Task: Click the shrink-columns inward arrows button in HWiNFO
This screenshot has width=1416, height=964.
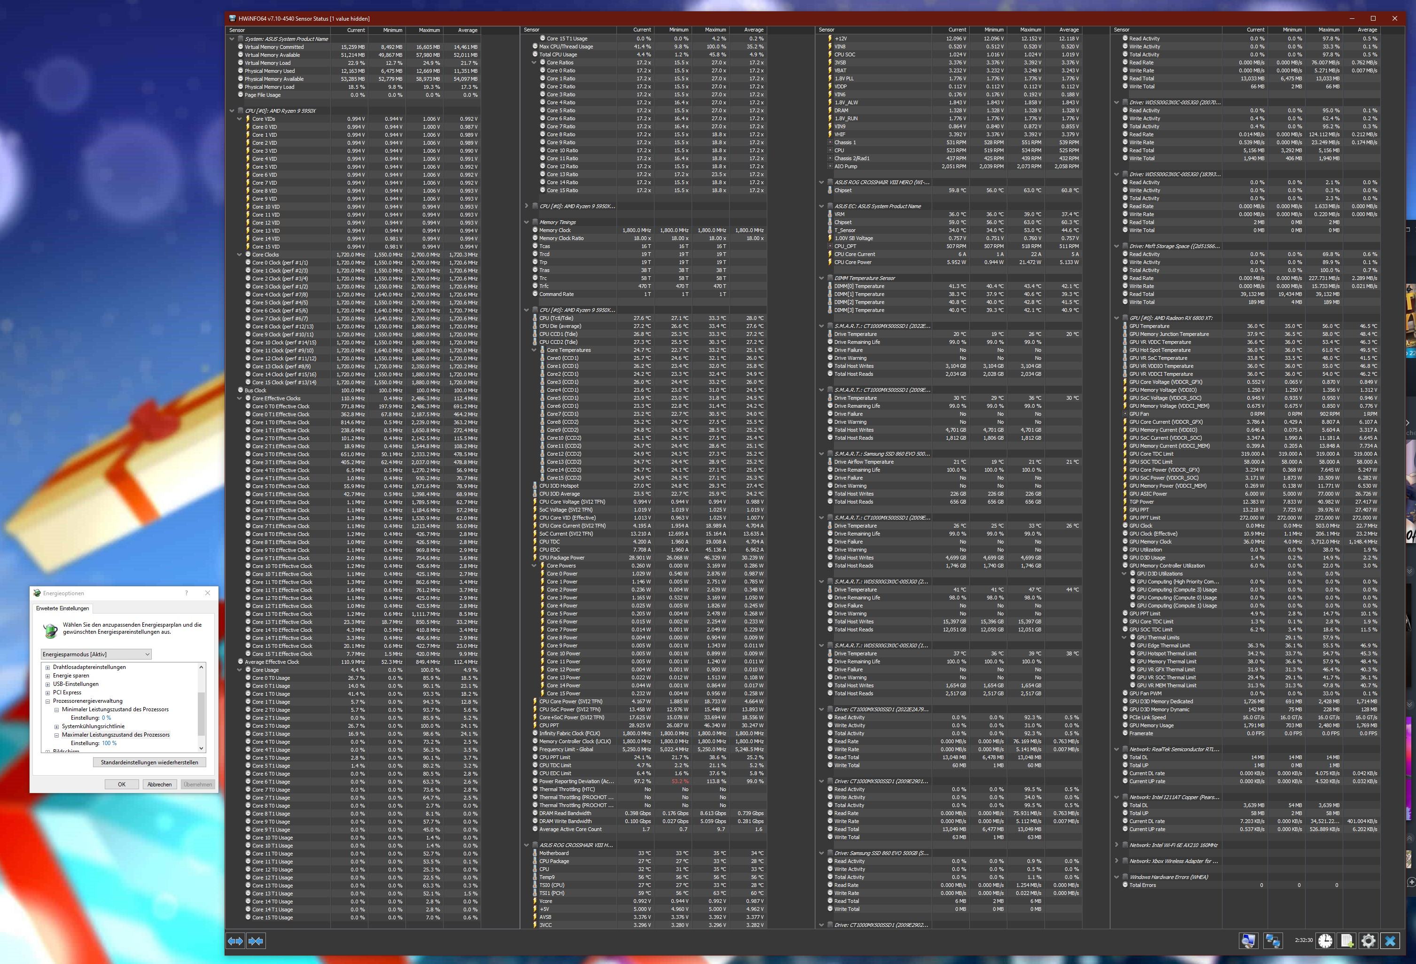Action: 256,941
